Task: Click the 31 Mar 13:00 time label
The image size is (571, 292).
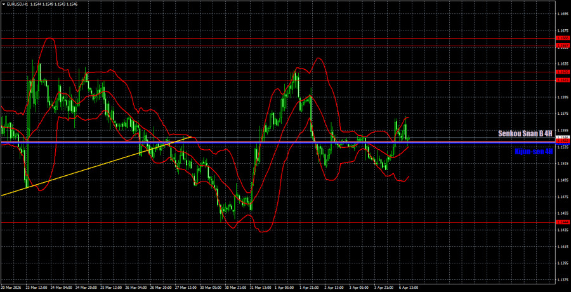Action: (260, 288)
